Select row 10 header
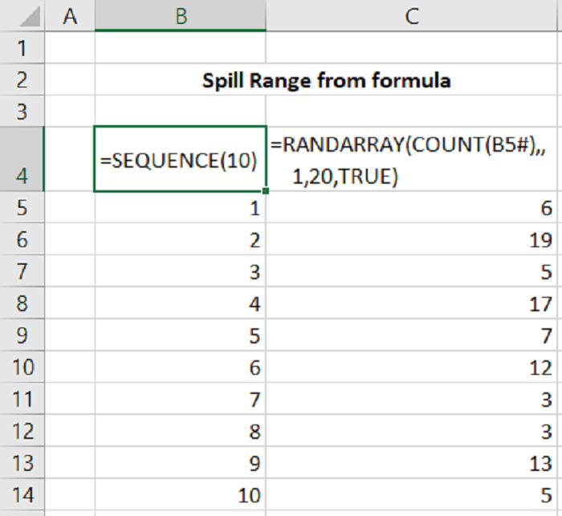 pos(22,367)
